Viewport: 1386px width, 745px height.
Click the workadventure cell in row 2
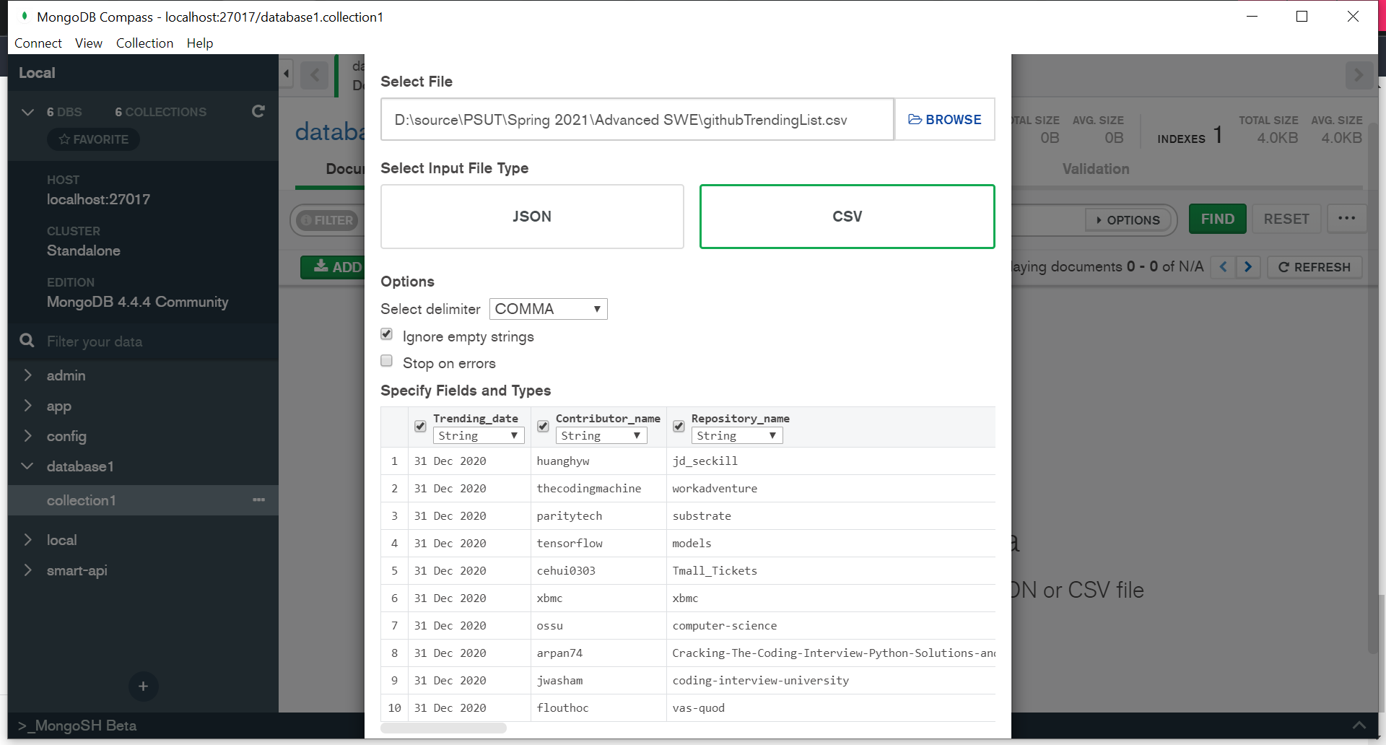(x=831, y=488)
